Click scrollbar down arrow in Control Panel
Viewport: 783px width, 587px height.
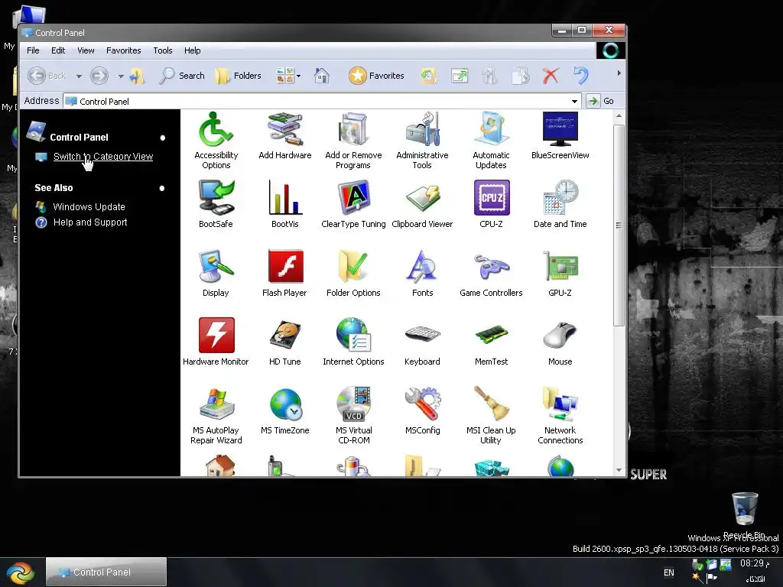click(x=619, y=470)
